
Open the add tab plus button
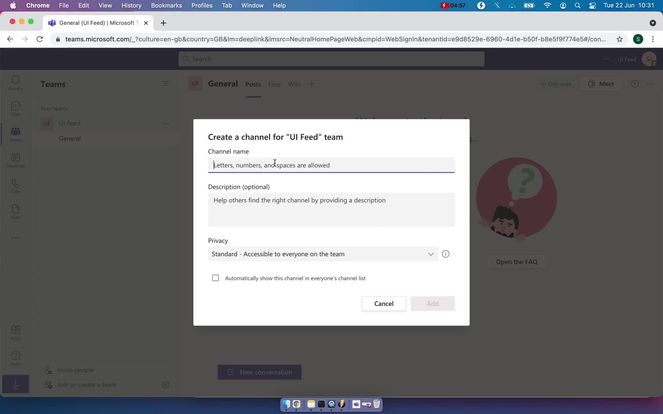coord(311,83)
